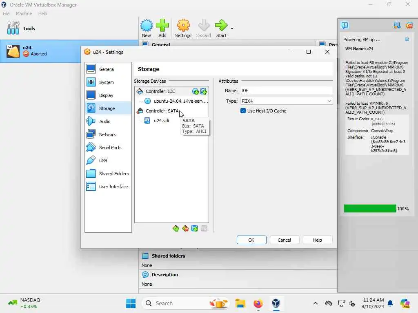Open the Machine menu
This screenshot has height=313, width=418.
coord(24,13)
